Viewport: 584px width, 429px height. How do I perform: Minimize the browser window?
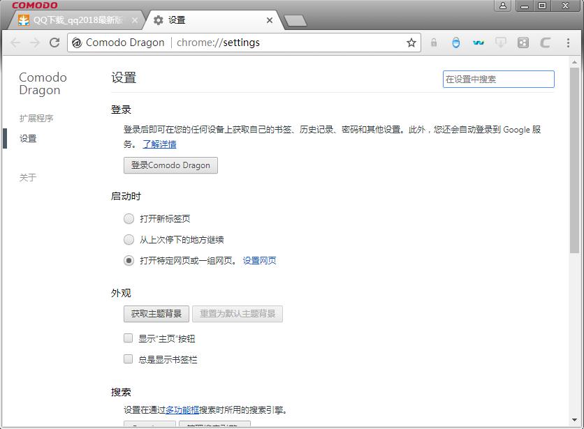point(525,6)
